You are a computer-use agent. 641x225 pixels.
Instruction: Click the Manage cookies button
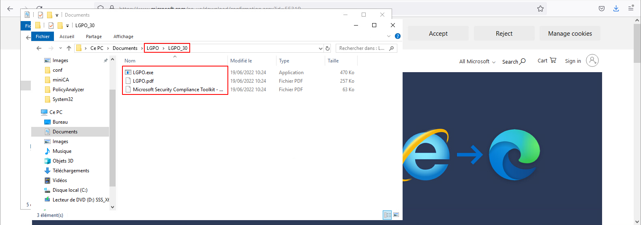(x=570, y=34)
